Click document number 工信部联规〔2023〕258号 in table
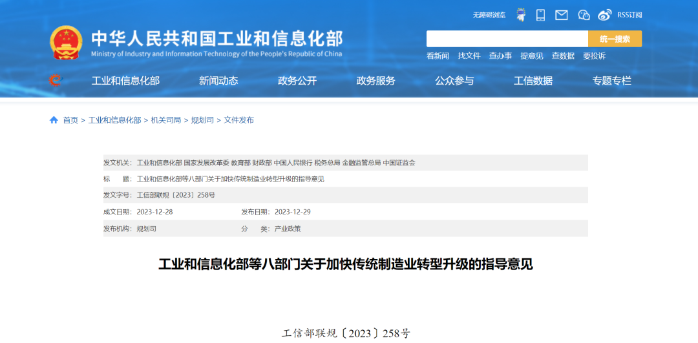Screen dimensions: 698x343 coord(176,195)
